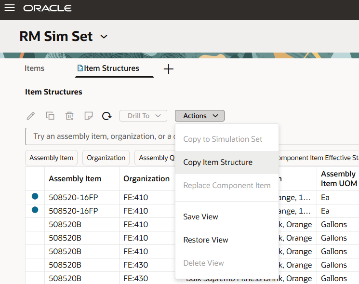Click the edit pencil icon
This screenshot has width=359, height=284.
tap(30, 116)
